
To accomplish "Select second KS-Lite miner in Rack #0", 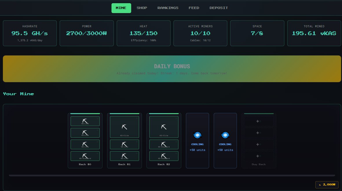I will [x=85, y=133].
